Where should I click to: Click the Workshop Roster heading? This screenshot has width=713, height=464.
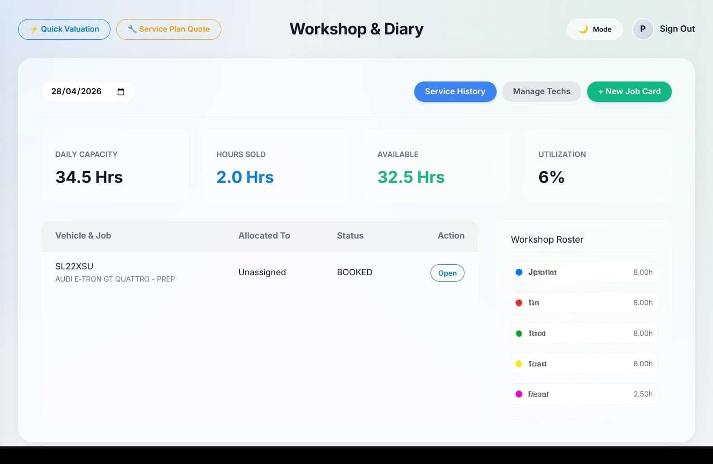coord(547,239)
